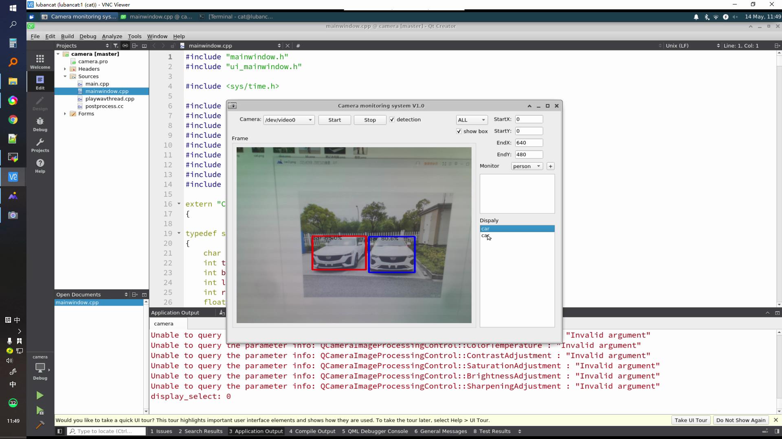This screenshot has height=439, width=782.
Task: Toggle detection checkbox on
Action: (x=393, y=120)
